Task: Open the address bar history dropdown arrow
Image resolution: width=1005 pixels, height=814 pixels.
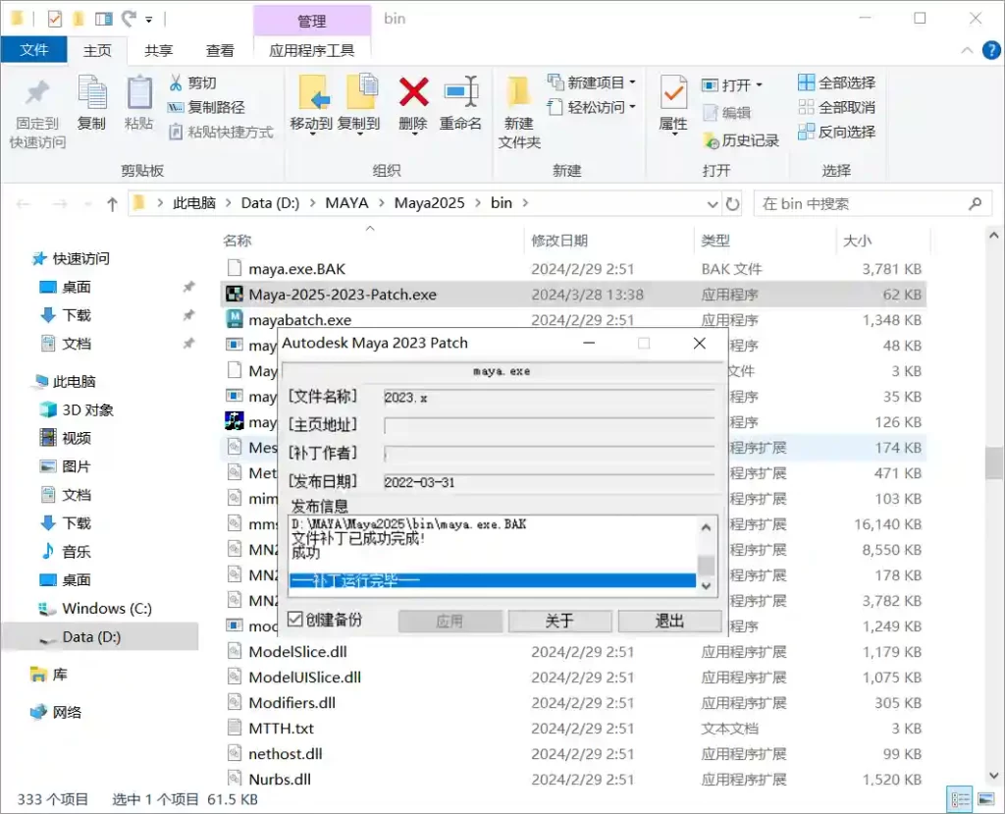Action: pos(714,204)
